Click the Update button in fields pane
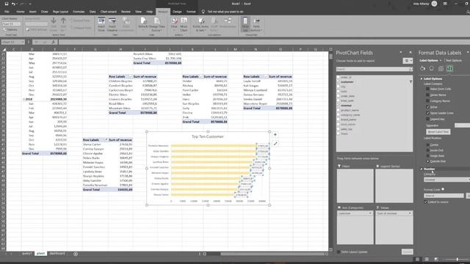Image resolution: width=470 pixels, height=264 pixels. [x=407, y=252]
